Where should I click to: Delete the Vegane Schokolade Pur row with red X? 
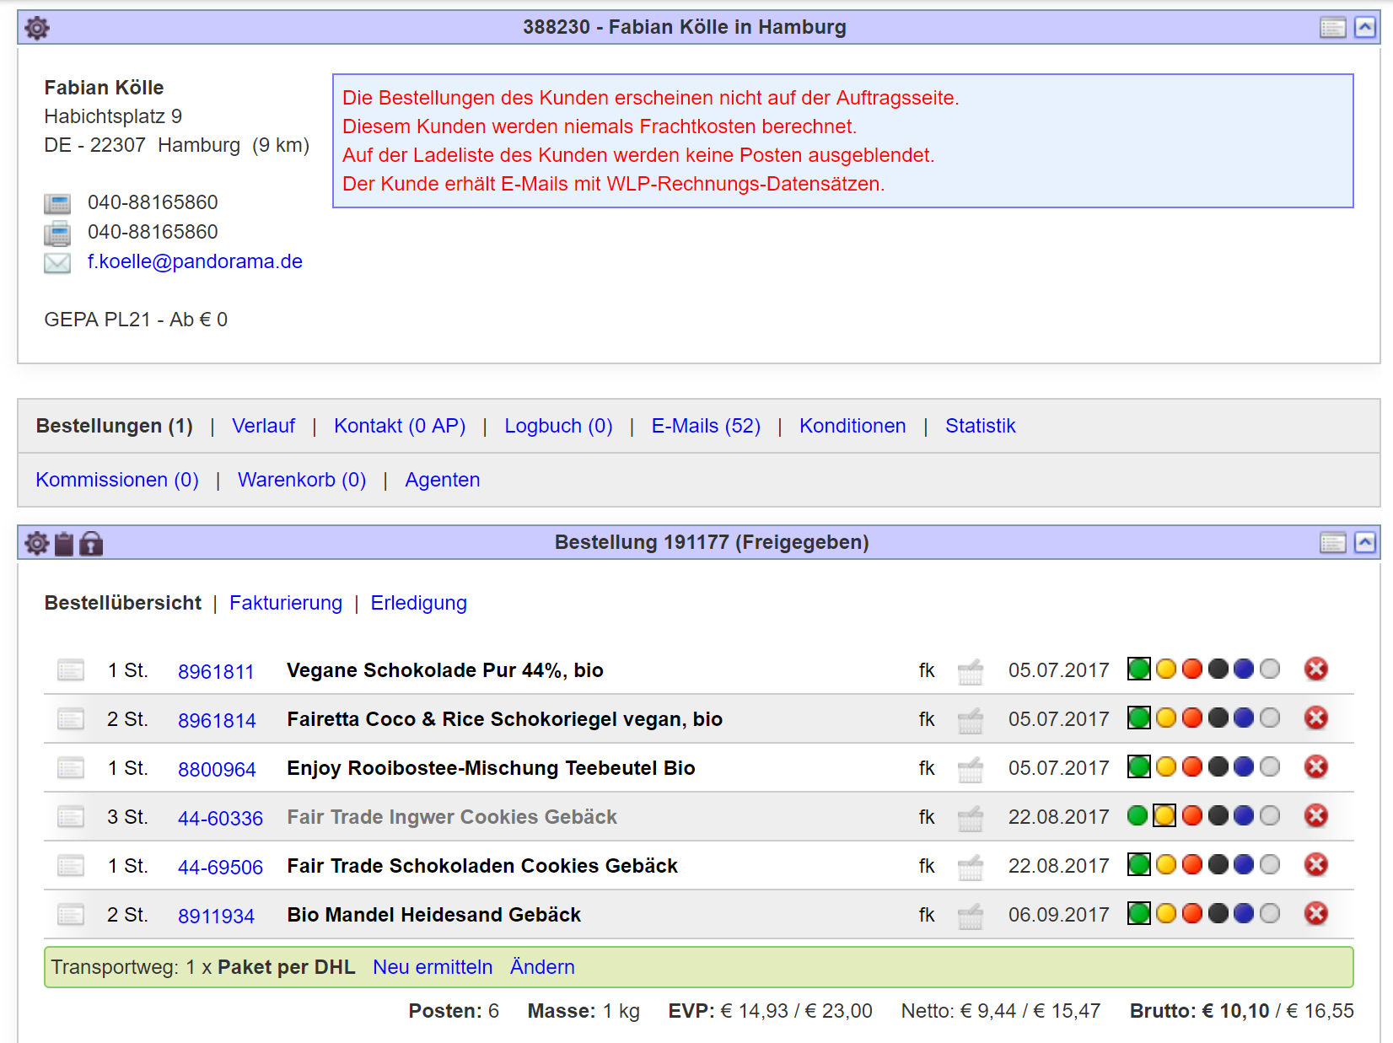[1315, 669]
